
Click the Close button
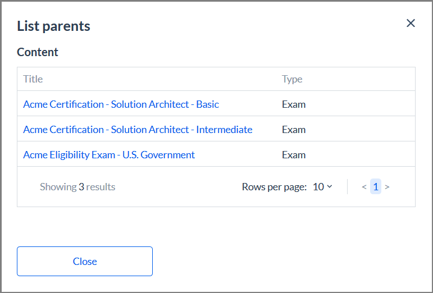click(x=85, y=261)
